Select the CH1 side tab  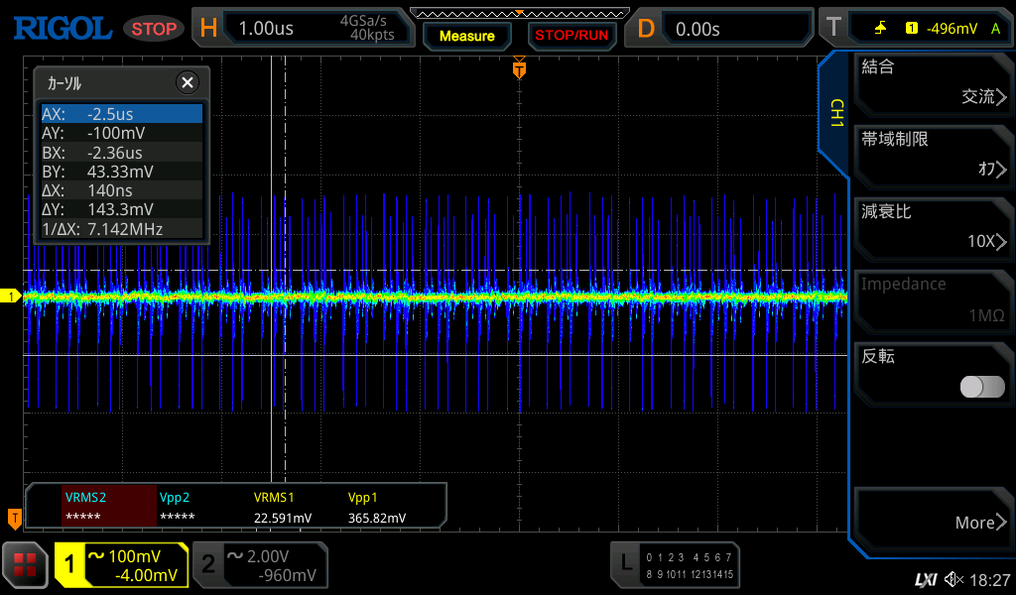pyautogui.click(x=835, y=114)
